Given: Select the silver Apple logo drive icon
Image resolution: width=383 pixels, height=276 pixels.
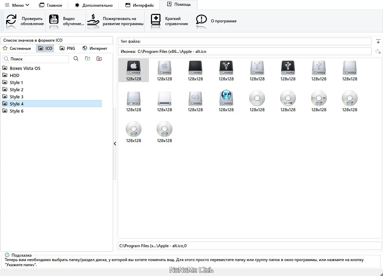Looking at the screenshot, I should (165, 71).
